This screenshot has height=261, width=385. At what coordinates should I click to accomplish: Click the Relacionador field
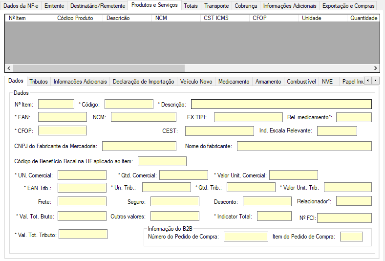[354, 201]
